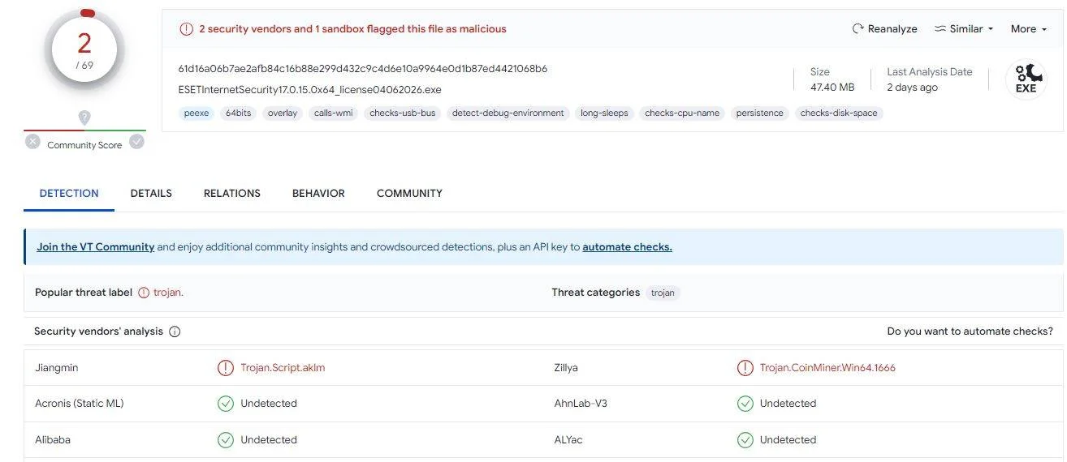Screen dimensions: 1067x462
Task: Click the 2 days ago analysis date
Action: click(912, 87)
